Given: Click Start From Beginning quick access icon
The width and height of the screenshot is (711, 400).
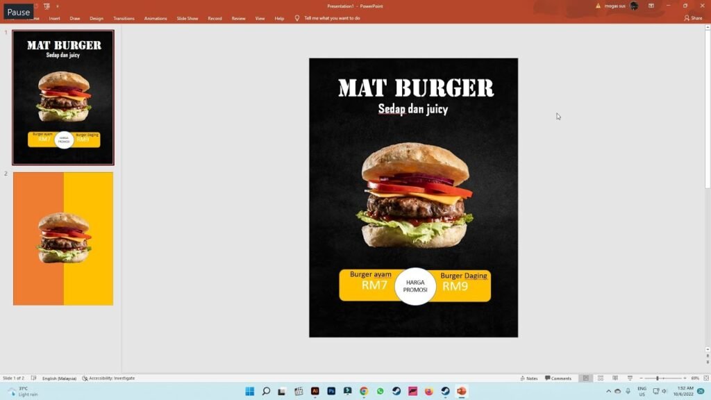Looking at the screenshot, I should point(47,6).
